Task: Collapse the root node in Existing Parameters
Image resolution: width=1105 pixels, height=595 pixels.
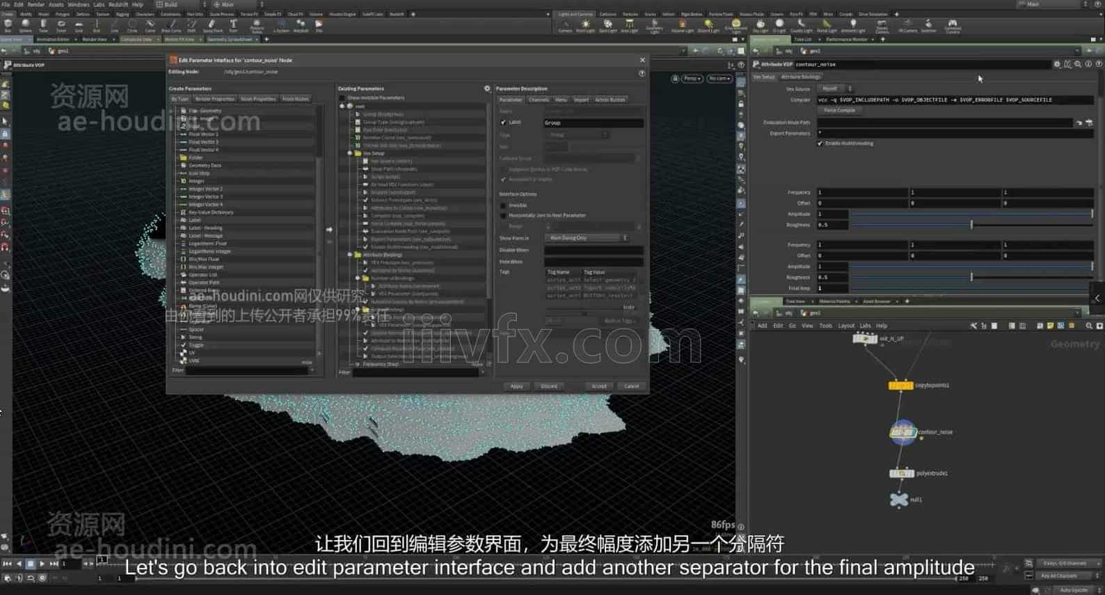Action: click(342, 106)
